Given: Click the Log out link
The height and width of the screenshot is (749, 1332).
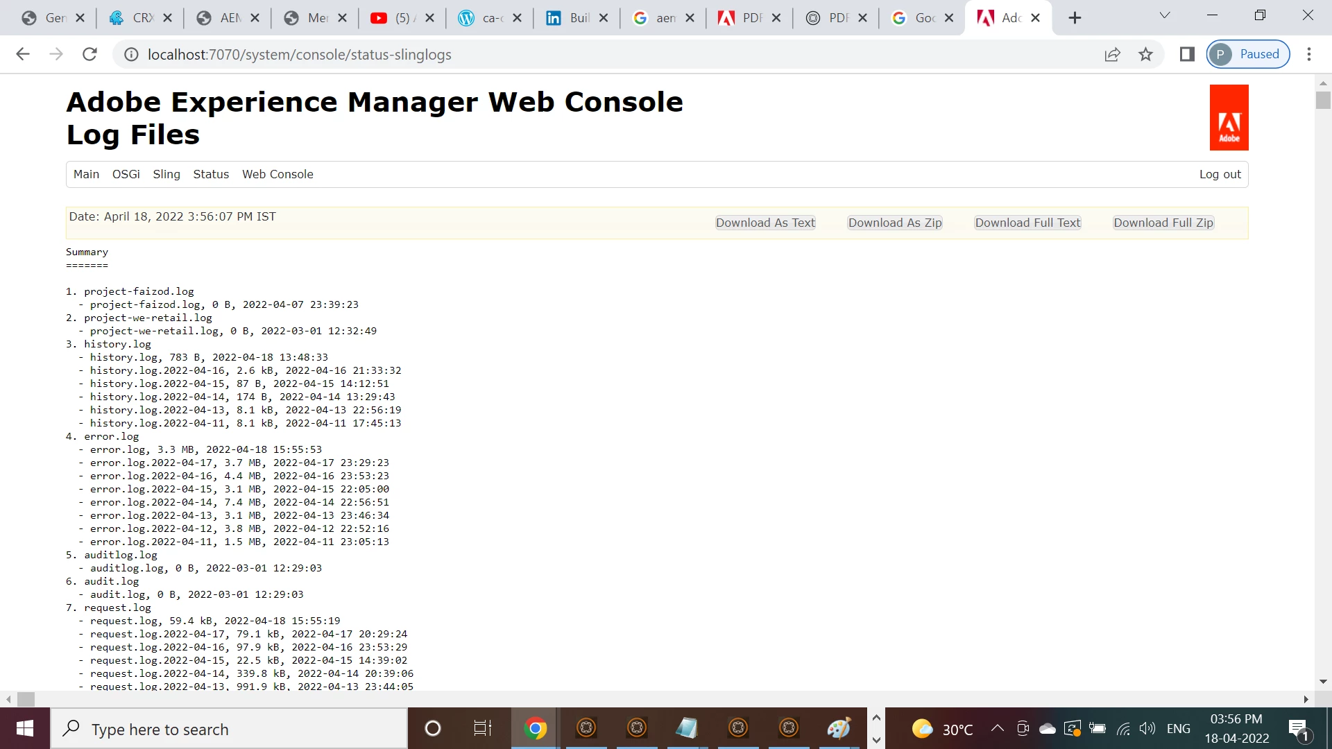Looking at the screenshot, I should tap(1220, 174).
